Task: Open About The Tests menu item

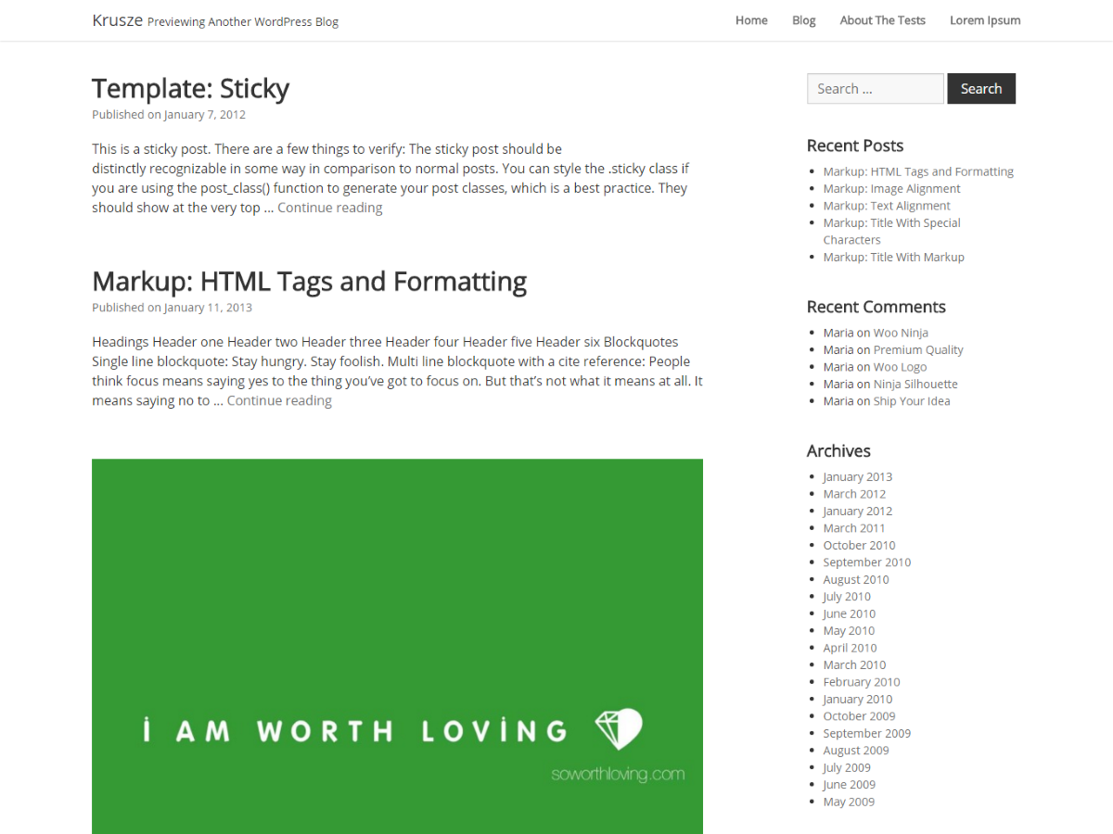Action: click(x=882, y=20)
